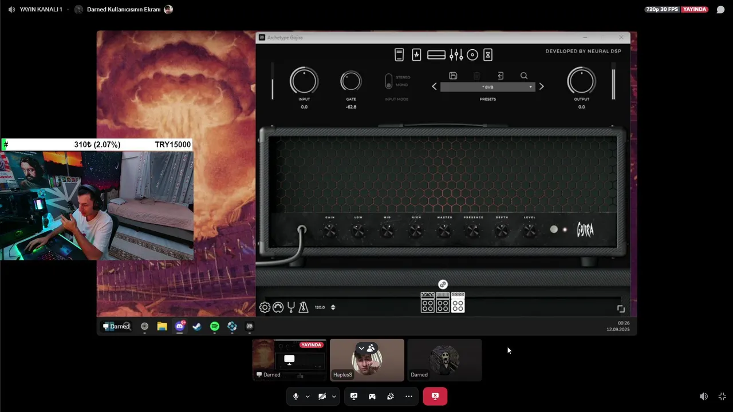Viewport: 733px width, 412px height.
Task: Open the post-effects hourglass pedal section
Action: click(488, 55)
